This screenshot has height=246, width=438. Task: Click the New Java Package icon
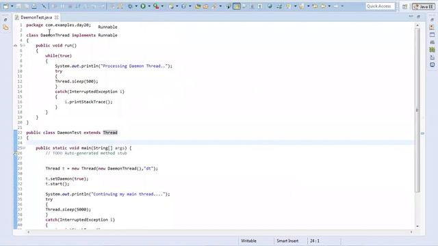point(171,6)
